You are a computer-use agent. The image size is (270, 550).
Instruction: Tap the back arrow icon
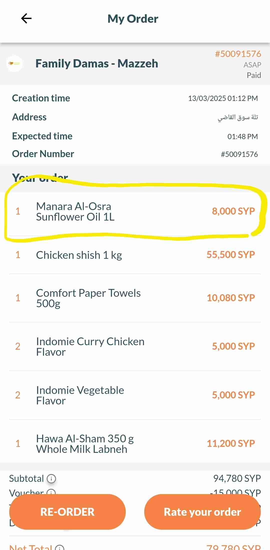[x=26, y=18]
